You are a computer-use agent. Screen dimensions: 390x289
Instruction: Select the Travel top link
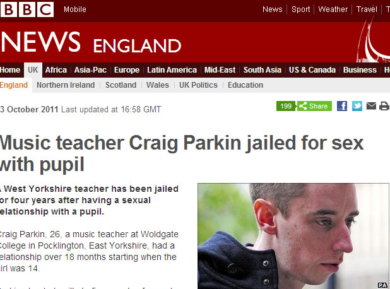367,9
